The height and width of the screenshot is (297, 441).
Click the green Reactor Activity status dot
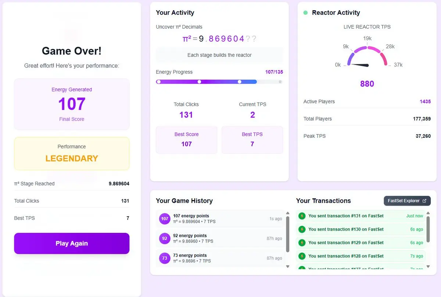tap(305, 12)
